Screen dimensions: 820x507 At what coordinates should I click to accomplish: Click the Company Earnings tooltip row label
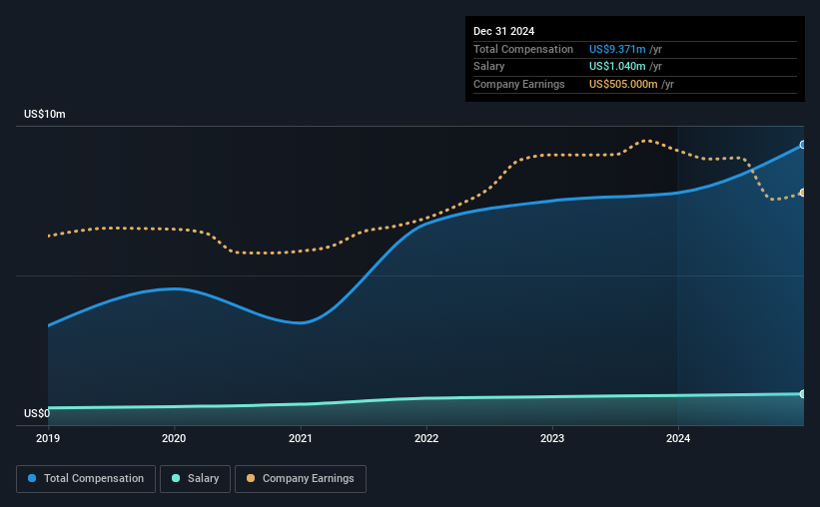[x=518, y=84]
